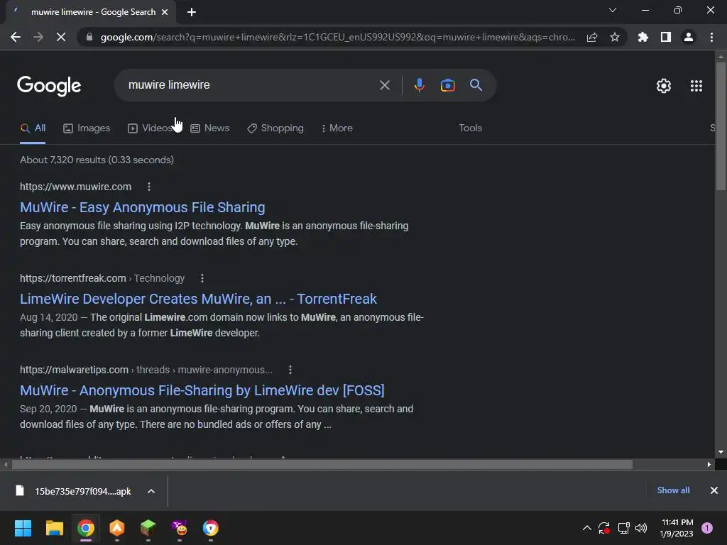Go back to previous page
This screenshot has height=545, width=727.
[x=16, y=37]
